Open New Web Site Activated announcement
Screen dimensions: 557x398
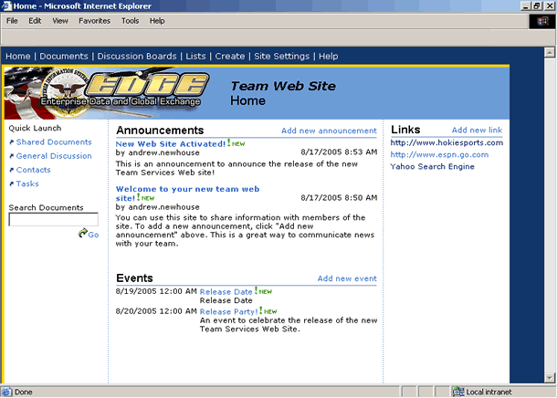point(171,144)
